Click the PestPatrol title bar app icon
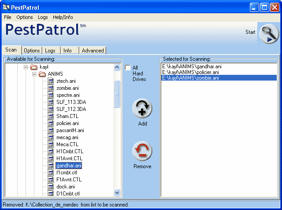This screenshot has width=282, height=210. tap(6, 7)
